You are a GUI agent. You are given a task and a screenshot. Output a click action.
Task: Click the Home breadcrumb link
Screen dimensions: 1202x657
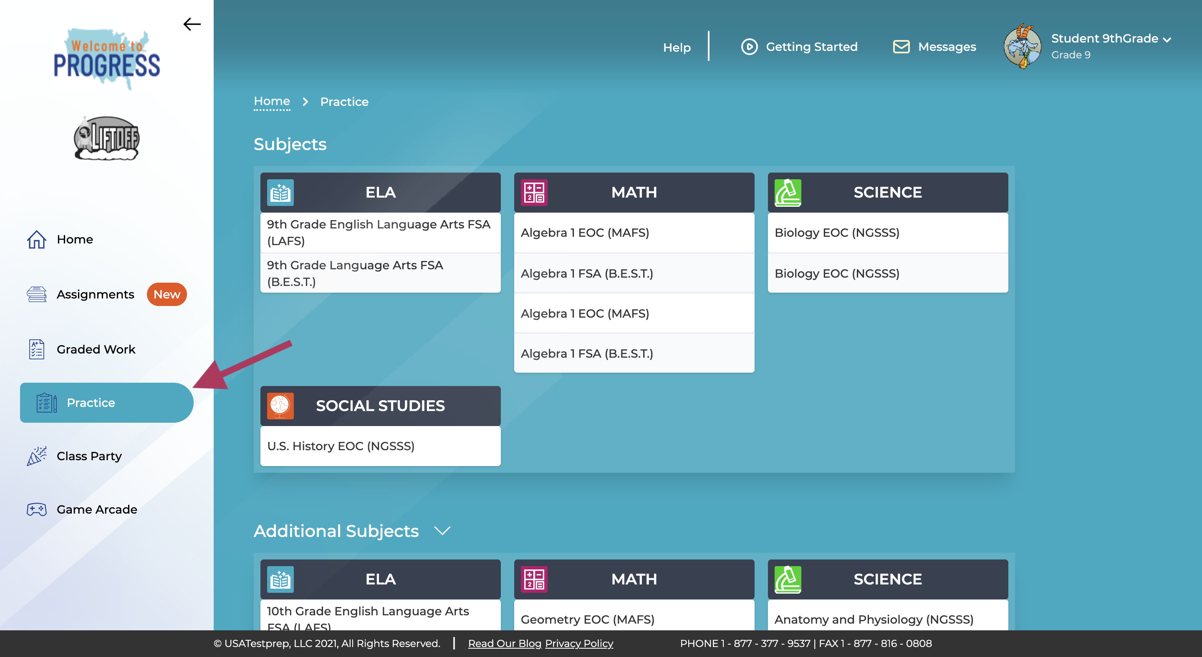[272, 101]
